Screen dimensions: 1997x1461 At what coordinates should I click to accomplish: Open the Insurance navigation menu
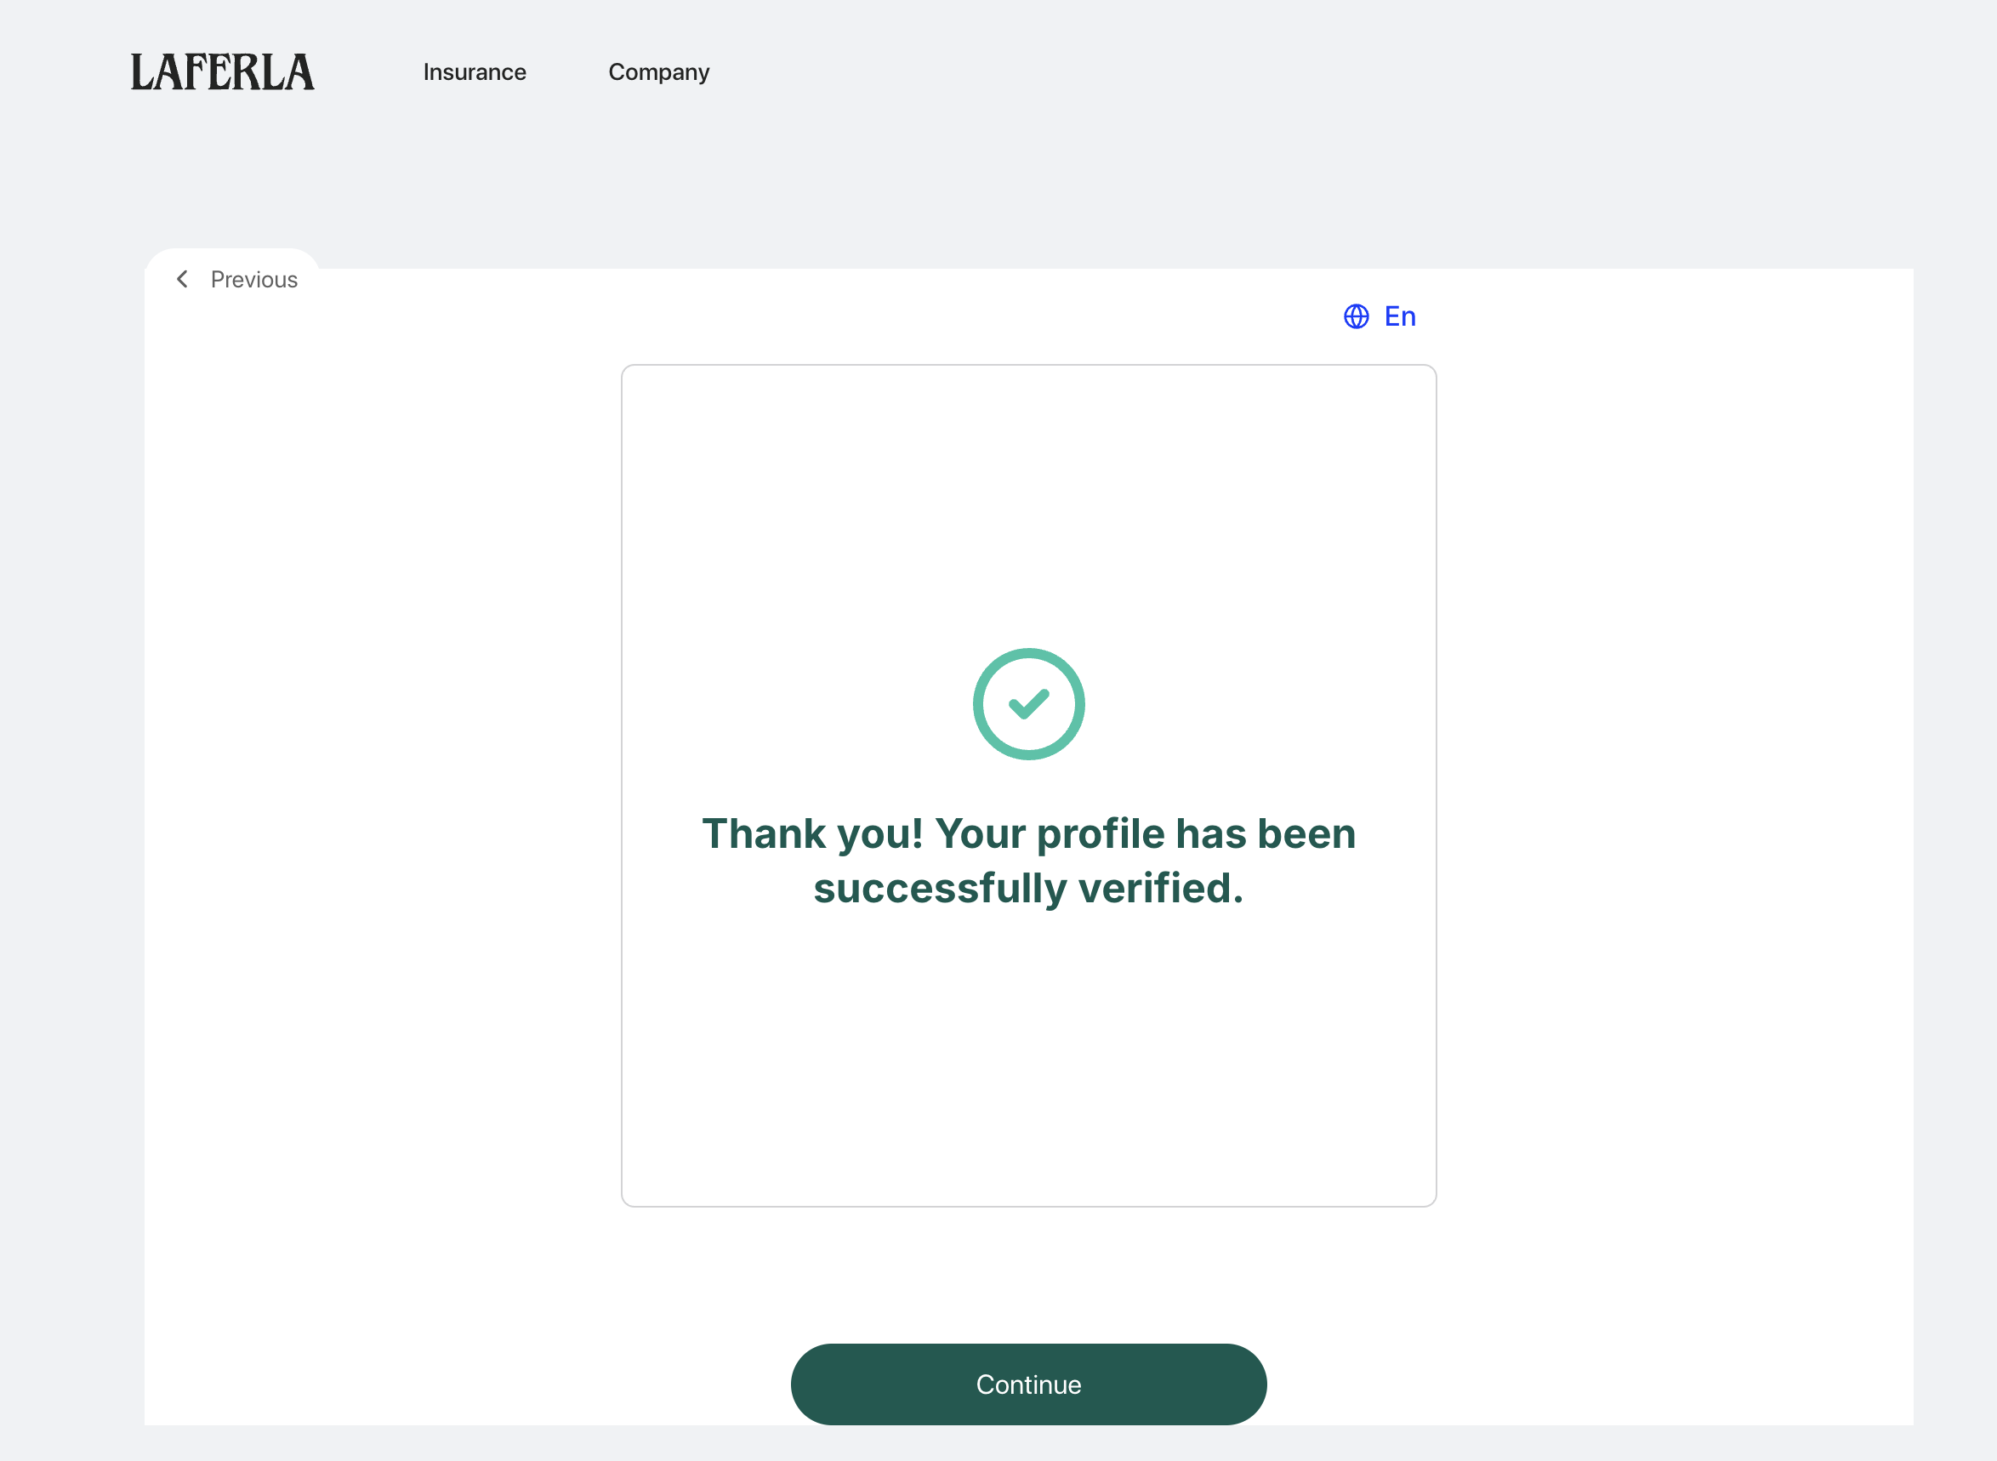point(474,72)
